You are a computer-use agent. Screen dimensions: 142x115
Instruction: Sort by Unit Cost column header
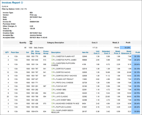(x=97, y=52)
